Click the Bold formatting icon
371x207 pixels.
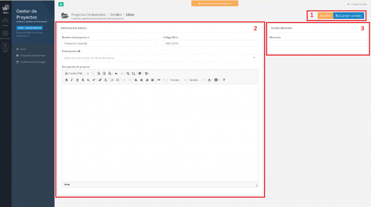click(x=67, y=80)
